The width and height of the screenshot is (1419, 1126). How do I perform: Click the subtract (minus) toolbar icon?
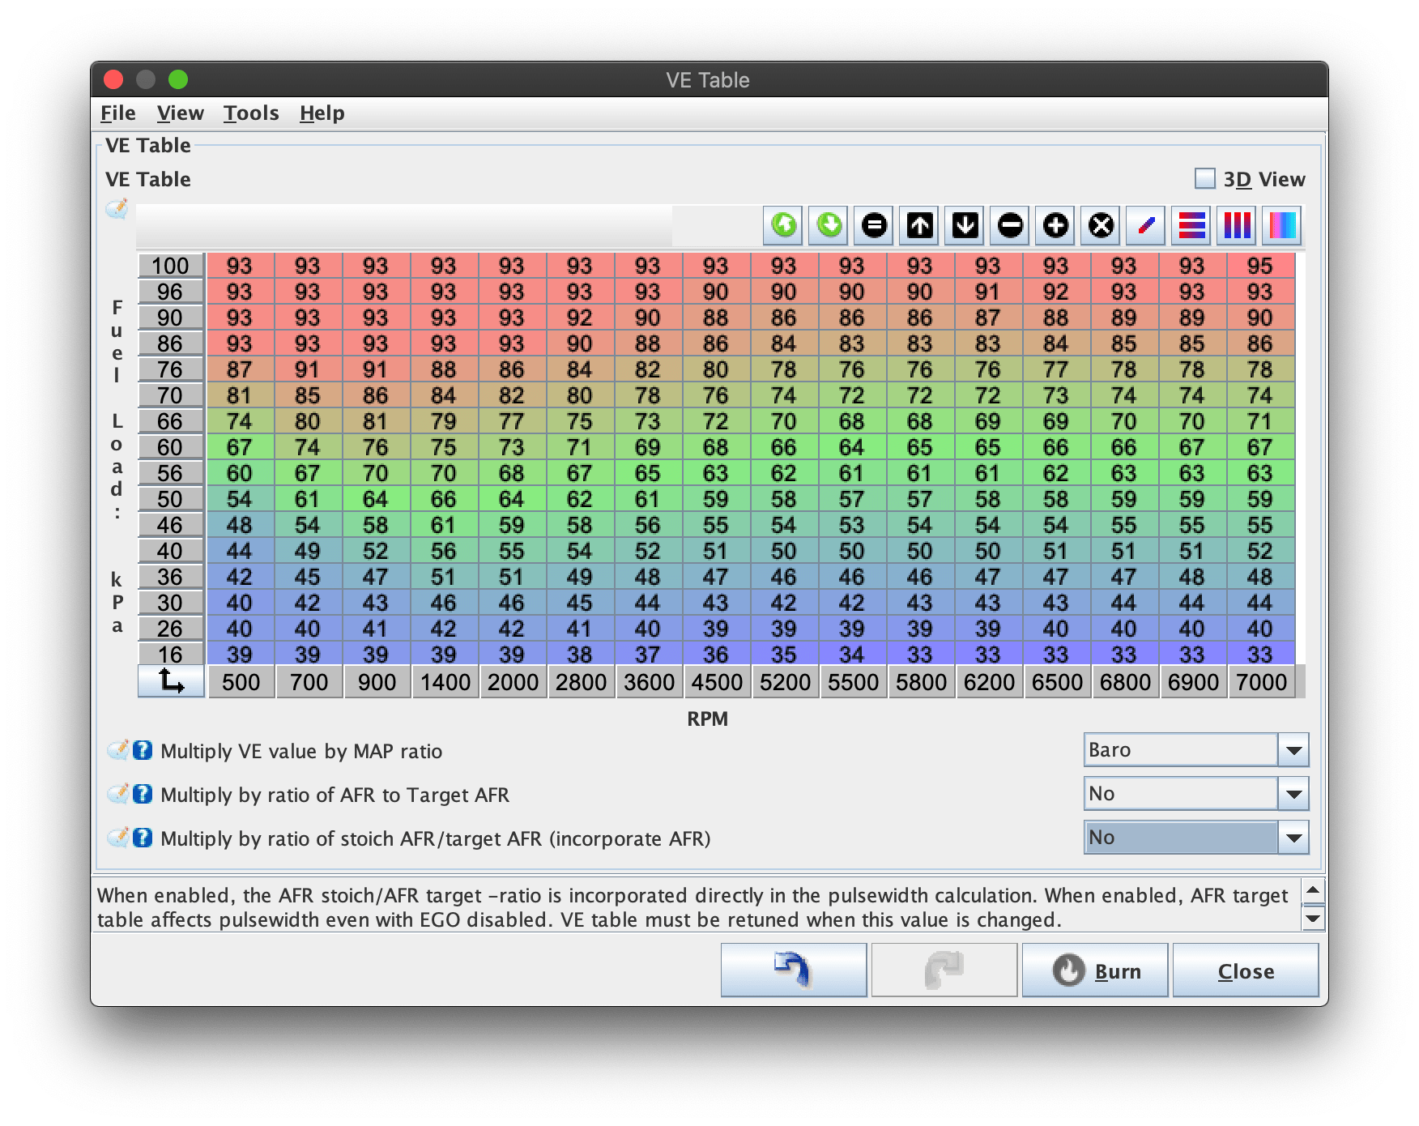(1010, 225)
